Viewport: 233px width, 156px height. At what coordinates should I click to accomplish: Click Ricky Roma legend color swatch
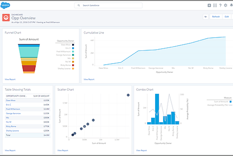(73, 65)
